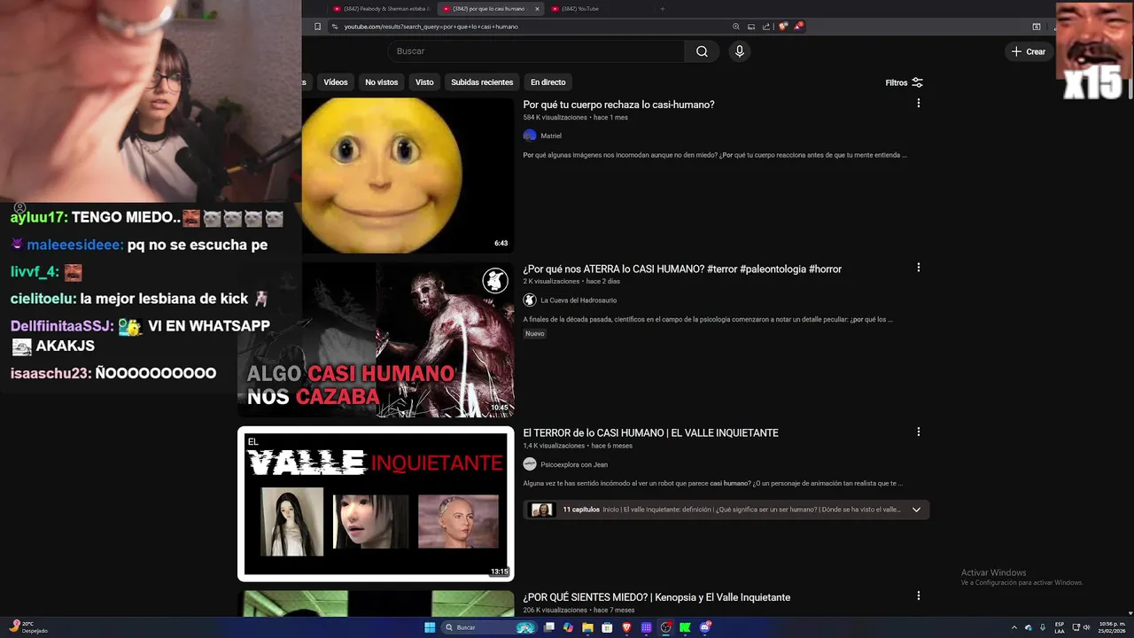Viewport: 1134px width, 638px height.
Task: Open Kick app green icon in taskbar
Action: [x=685, y=627]
